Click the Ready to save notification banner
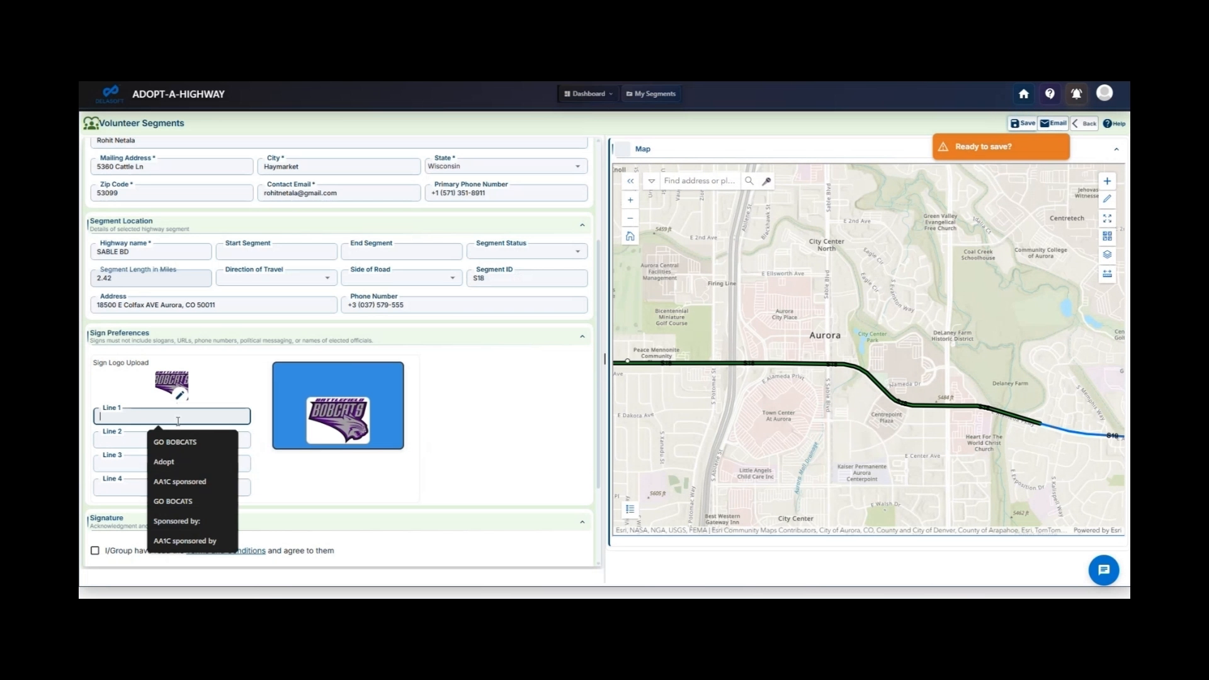Screen dimensions: 1209x680 [x=1000, y=146]
